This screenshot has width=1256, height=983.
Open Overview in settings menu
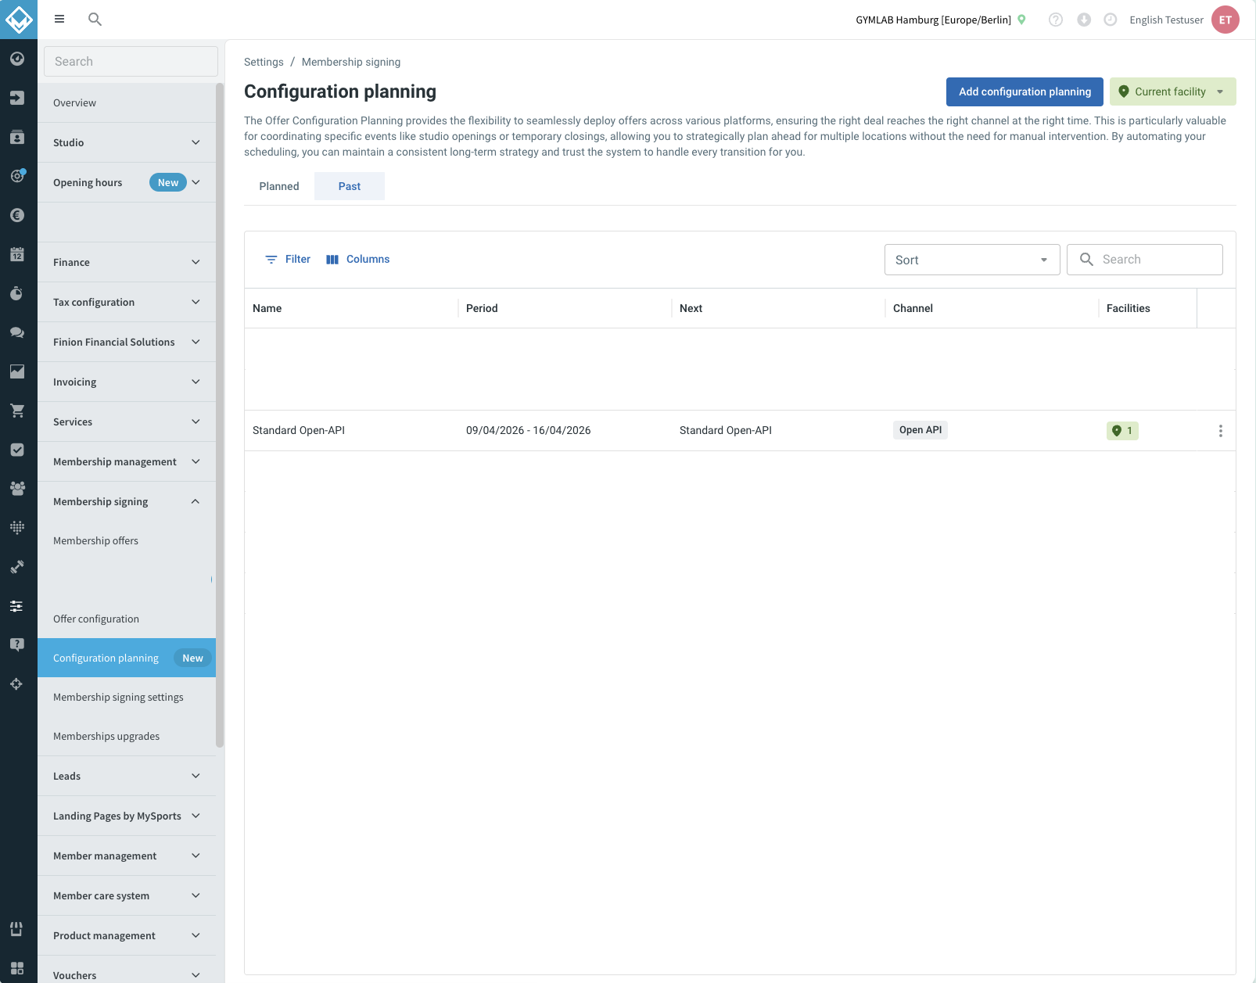pos(127,102)
